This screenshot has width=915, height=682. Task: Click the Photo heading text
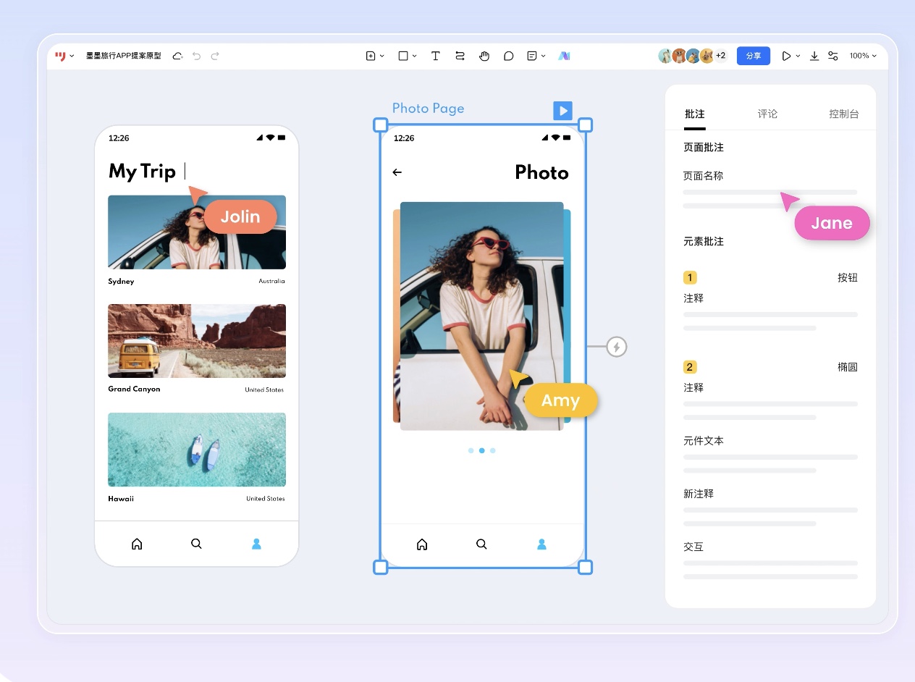click(541, 172)
